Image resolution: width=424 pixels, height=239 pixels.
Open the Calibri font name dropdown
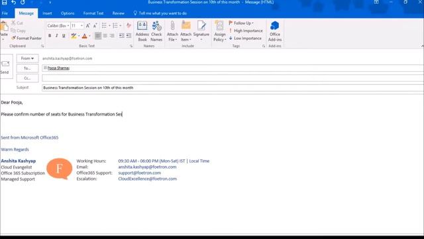(x=68, y=26)
